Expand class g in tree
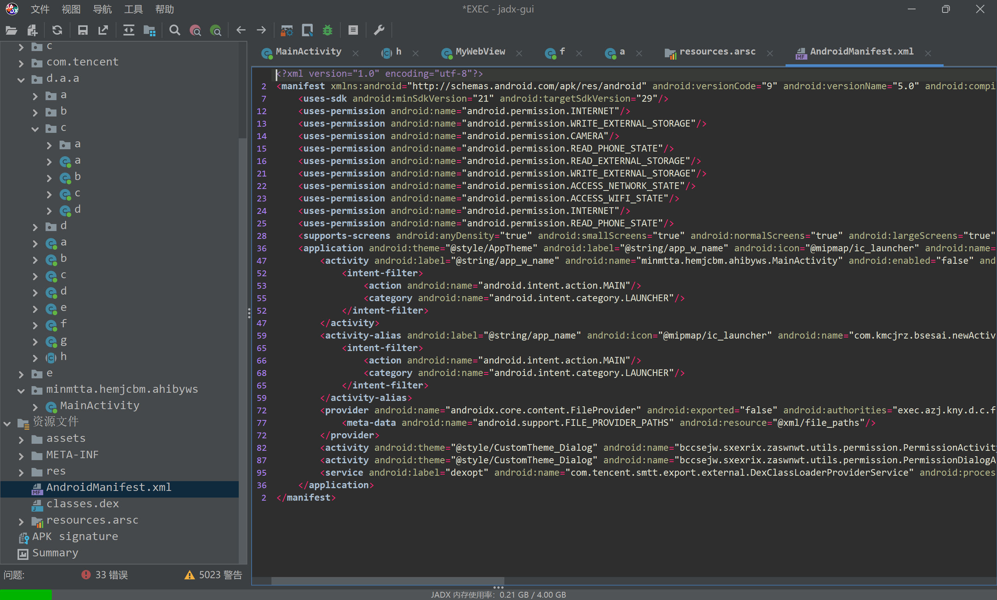Image resolution: width=997 pixels, height=600 pixels. pyautogui.click(x=35, y=341)
